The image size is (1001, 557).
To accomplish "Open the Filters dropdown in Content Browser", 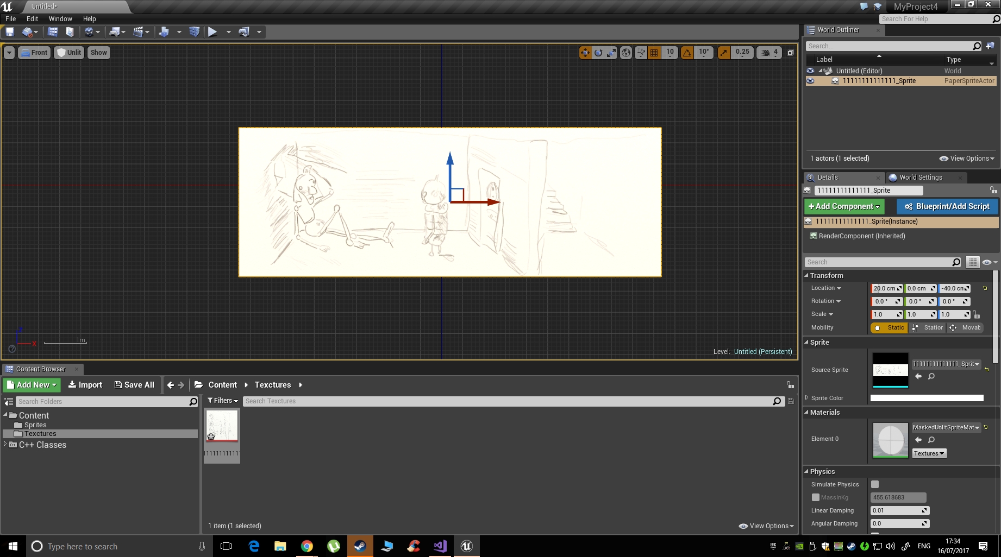I will click(223, 401).
